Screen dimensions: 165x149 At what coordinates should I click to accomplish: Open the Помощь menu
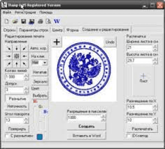click(46, 12)
